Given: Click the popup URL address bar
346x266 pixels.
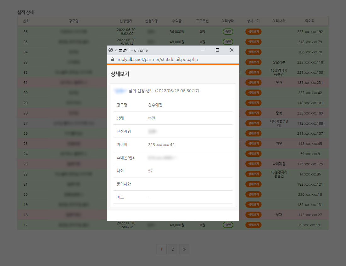Looking at the screenshot, I should [x=158, y=59].
